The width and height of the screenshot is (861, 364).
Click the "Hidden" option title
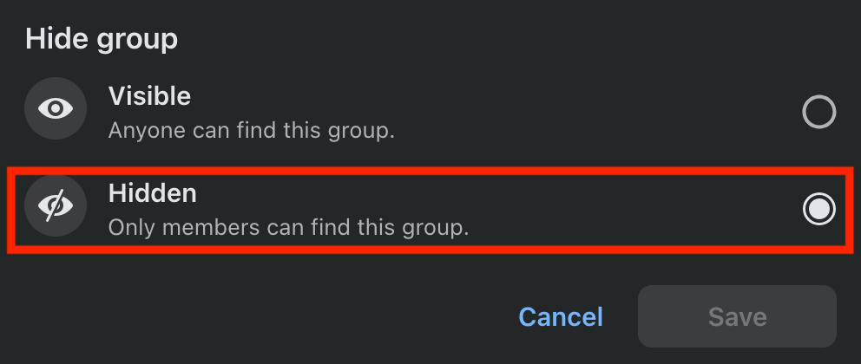153,193
